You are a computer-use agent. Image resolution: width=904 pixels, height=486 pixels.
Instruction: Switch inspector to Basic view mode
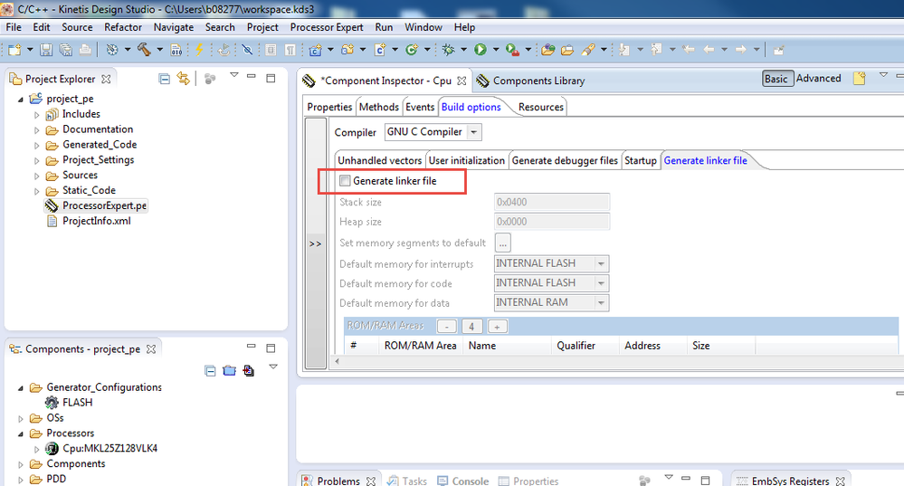point(776,79)
